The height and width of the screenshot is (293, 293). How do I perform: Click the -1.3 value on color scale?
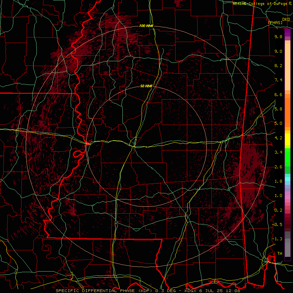277,239
